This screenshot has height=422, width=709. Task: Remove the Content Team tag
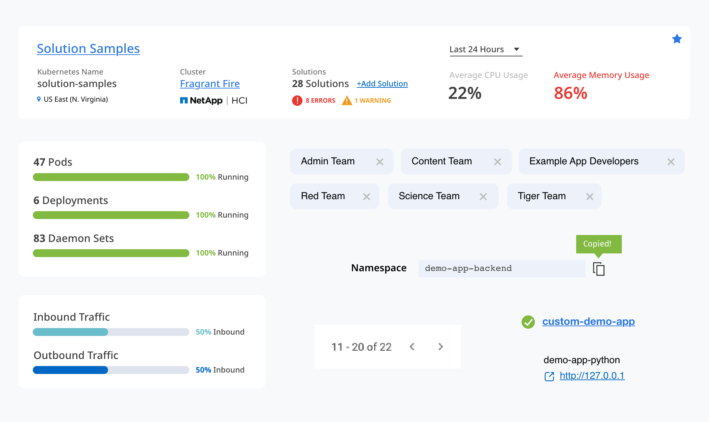click(x=497, y=162)
